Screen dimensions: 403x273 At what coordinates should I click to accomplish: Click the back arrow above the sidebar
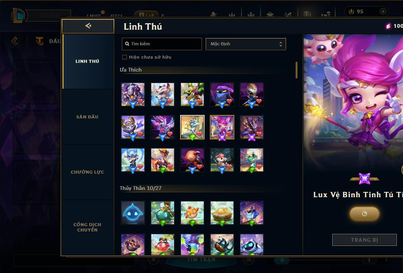[88, 26]
